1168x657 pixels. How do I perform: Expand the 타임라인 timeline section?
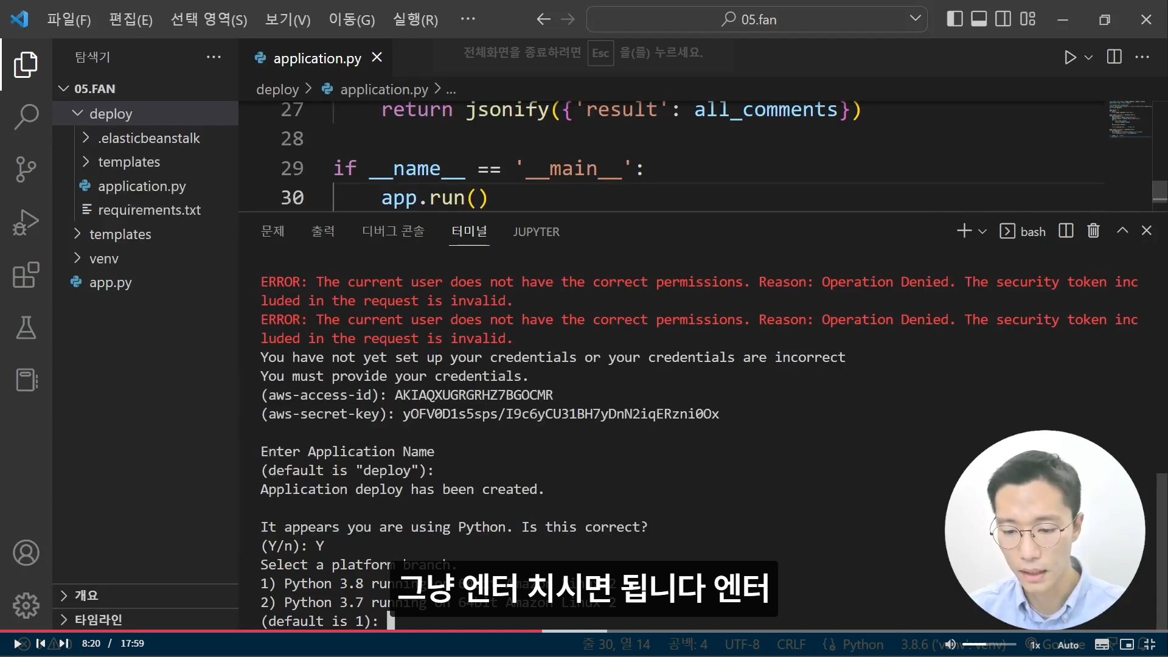click(x=146, y=619)
